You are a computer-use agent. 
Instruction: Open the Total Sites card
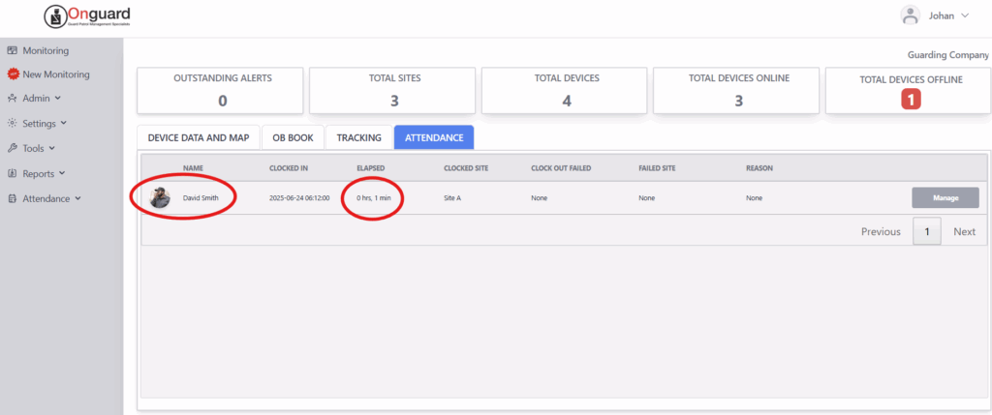coord(392,90)
